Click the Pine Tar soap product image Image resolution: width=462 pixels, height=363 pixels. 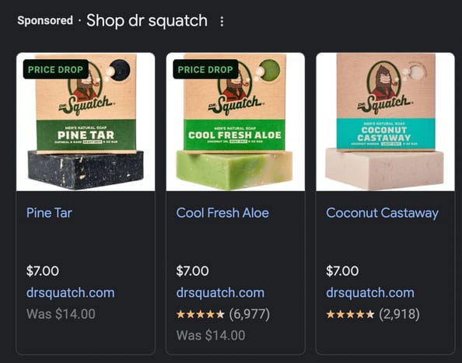(x=86, y=122)
